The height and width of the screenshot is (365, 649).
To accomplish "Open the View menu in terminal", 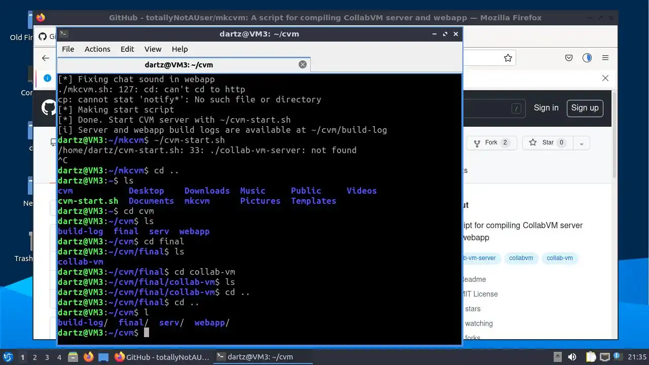I will tap(153, 49).
